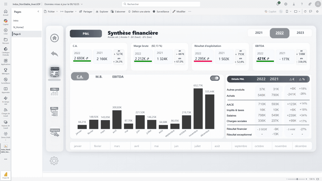This screenshot has height=181, width=322.
Task: Click the Modifier button in the toolbar
Action: coord(179,11)
